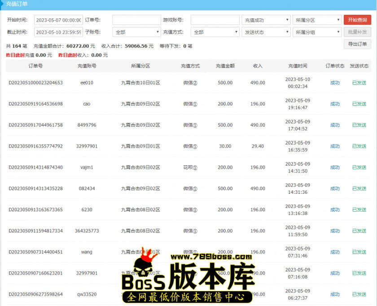Open the 子账号 dropdown showing 全部
The width and height of the screenshot is (377, 306).
coord(136,32)
